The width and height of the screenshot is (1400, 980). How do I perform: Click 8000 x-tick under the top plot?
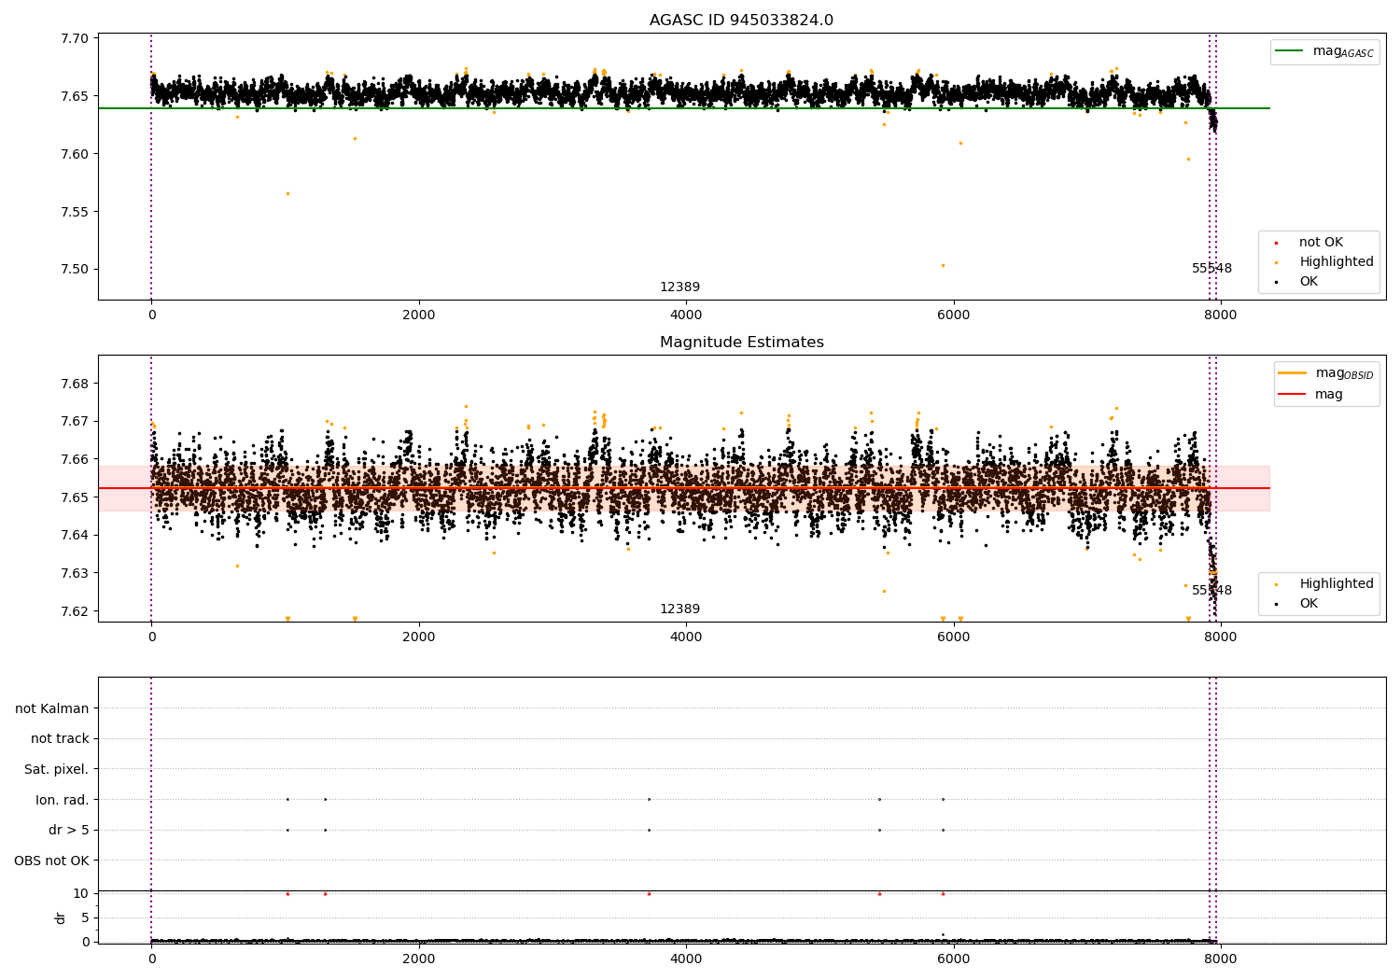[1220, 315]
